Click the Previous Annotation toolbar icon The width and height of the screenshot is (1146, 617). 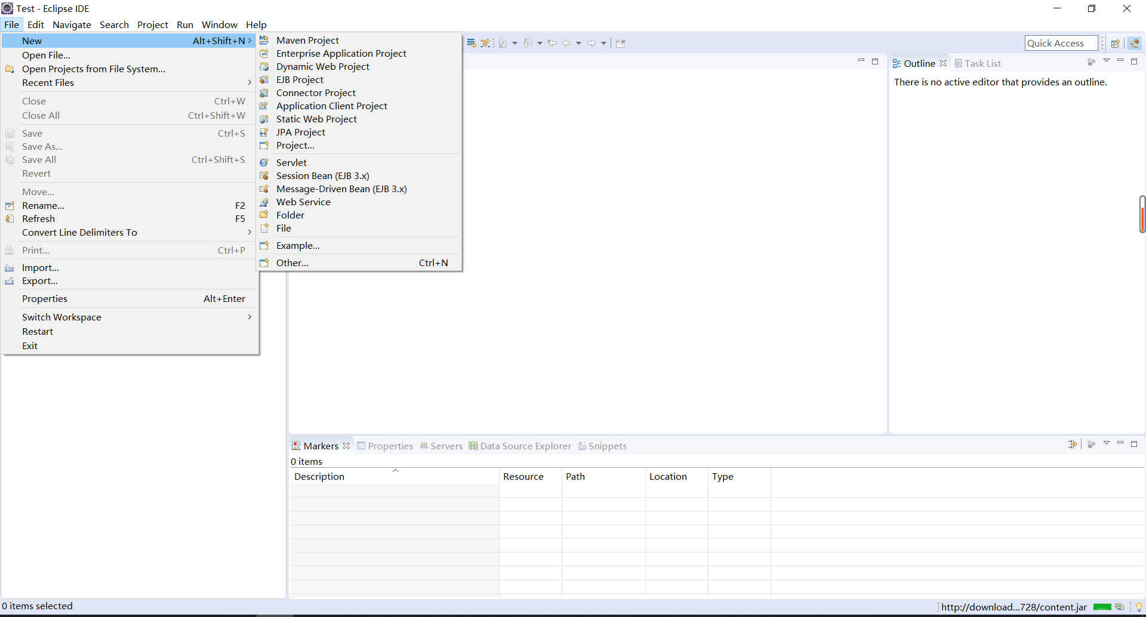pyautogui.click(x=528, y=43)
